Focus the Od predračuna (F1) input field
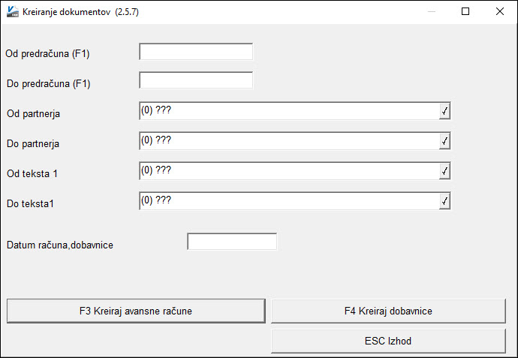The image size is (518, 358). tap(196, 52)
